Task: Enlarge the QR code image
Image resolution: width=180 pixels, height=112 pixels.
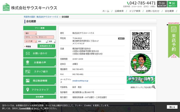Action: coord(141,41)
